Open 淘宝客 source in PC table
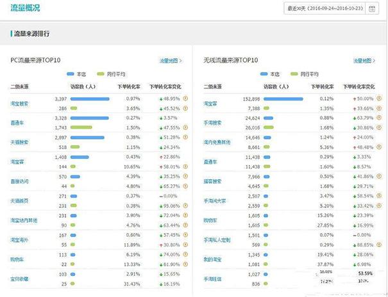This screenshot has height=297, width=388. pos(17,162)
